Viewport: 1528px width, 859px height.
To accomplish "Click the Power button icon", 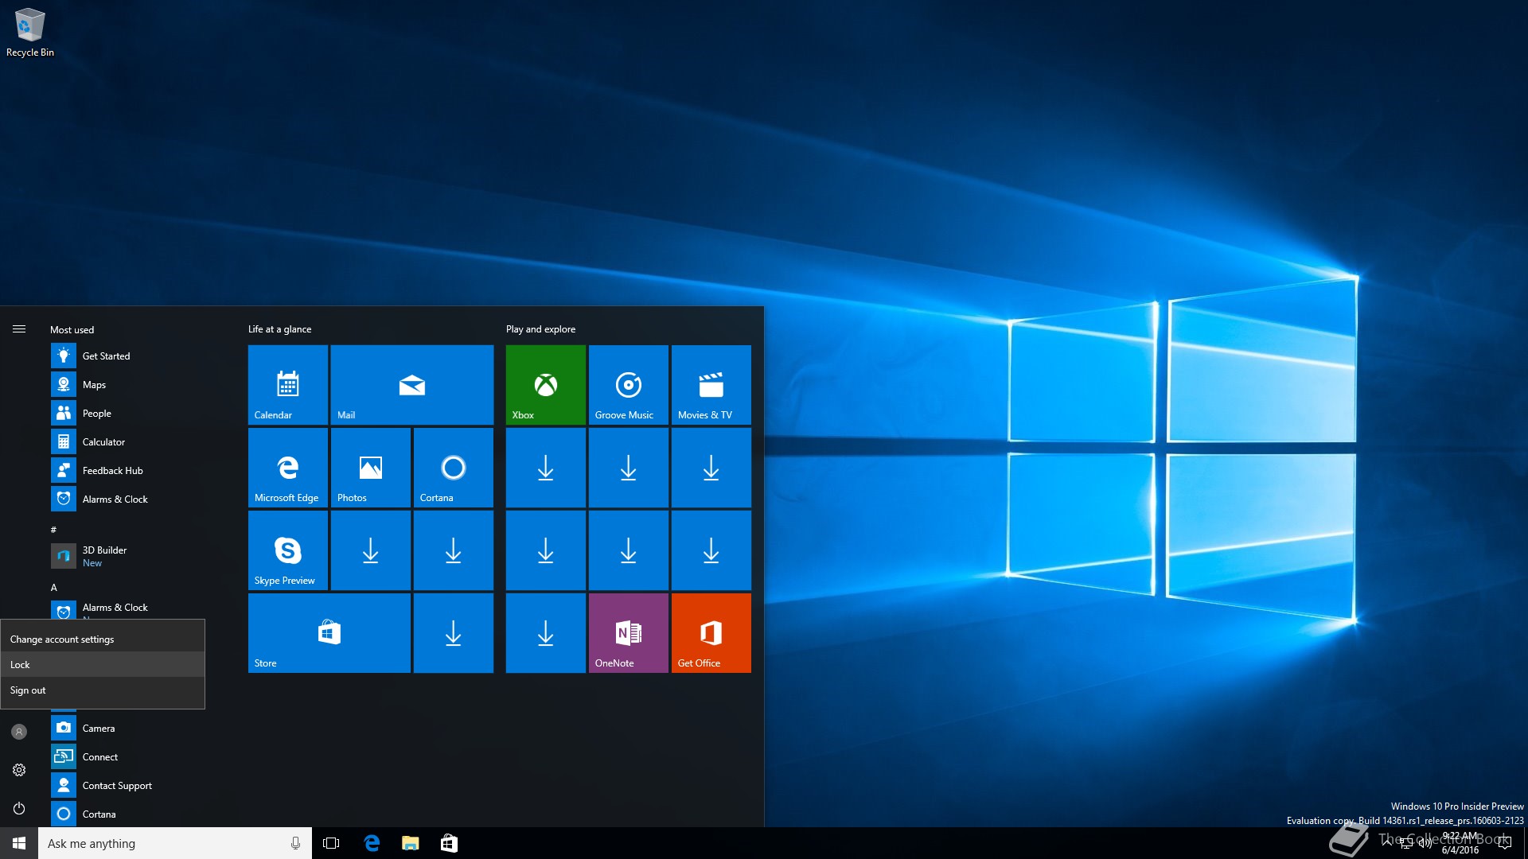I will 19,807.
